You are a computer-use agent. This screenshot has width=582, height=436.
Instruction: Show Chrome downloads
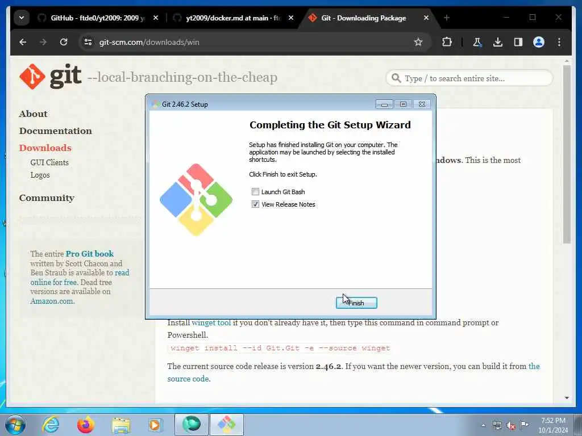click(498, 42)
